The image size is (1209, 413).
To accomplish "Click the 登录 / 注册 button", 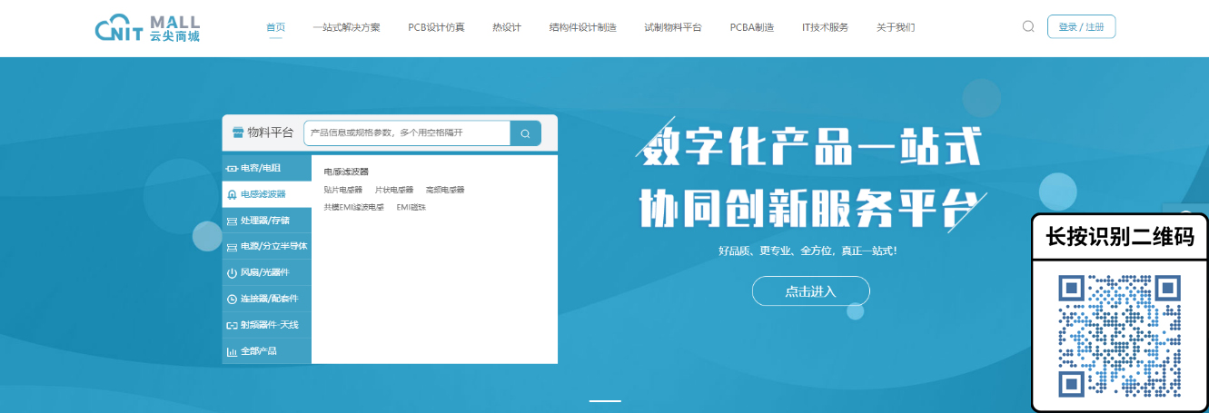I will [x=1081, y=26].
